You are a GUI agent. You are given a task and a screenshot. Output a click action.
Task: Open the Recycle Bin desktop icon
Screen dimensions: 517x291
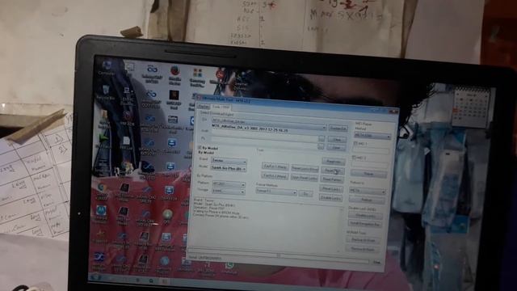pos(106,92)
